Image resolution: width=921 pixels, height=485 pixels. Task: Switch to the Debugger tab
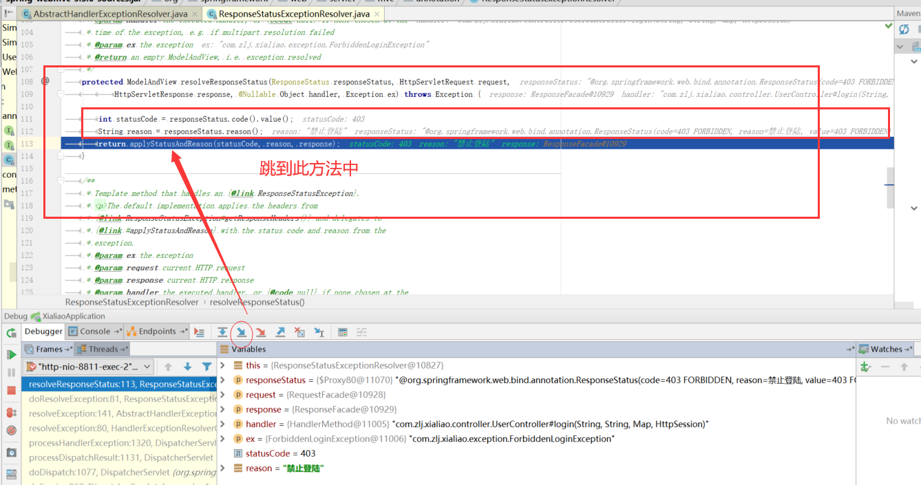point(43,332)
